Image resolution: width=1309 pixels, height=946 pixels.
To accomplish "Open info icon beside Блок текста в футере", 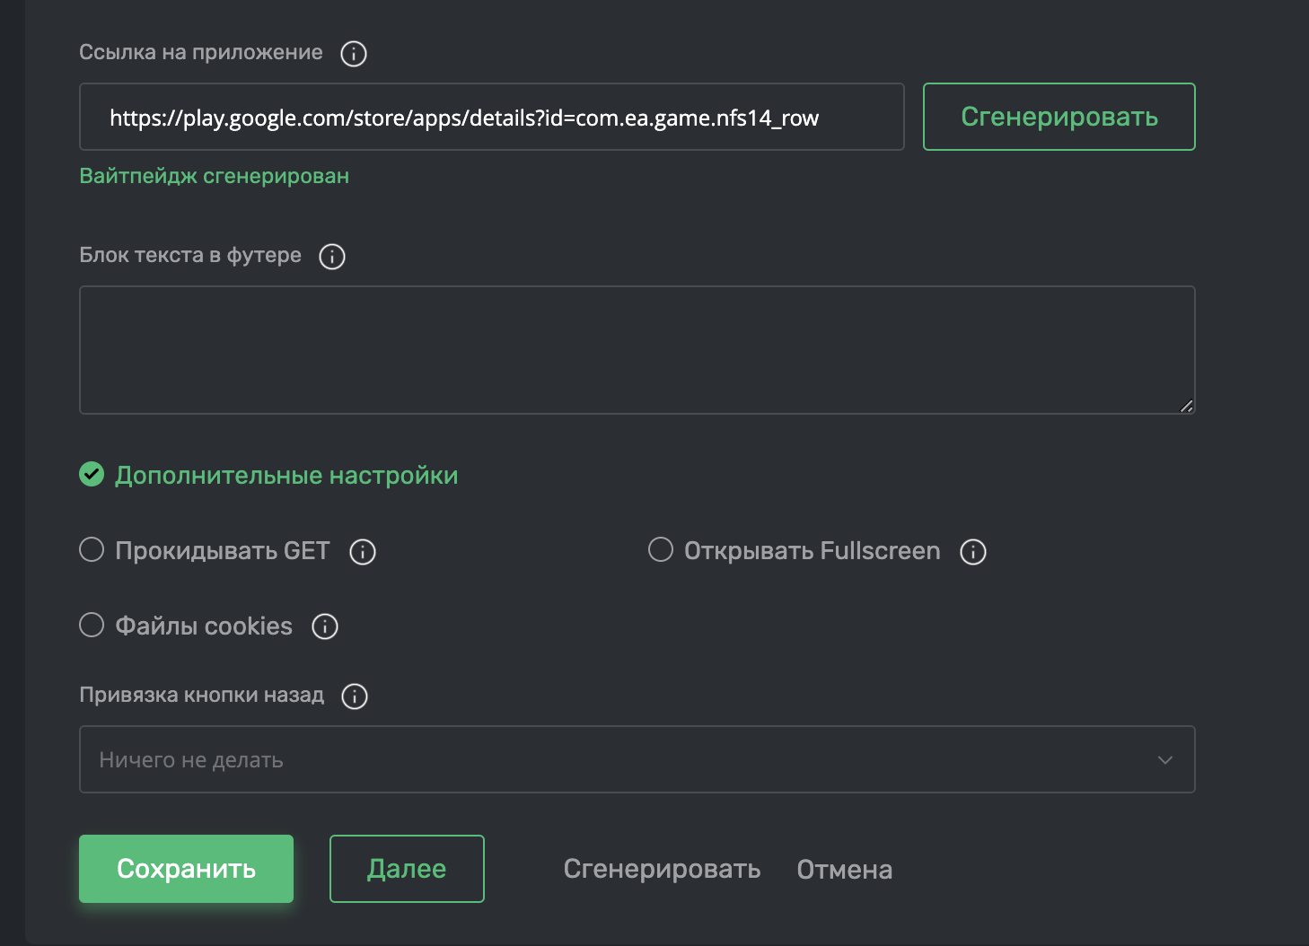I will point(332,257).
